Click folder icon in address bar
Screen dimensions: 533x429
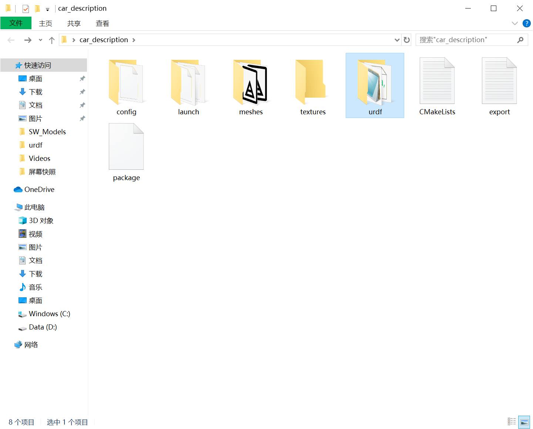pos(64,40)
